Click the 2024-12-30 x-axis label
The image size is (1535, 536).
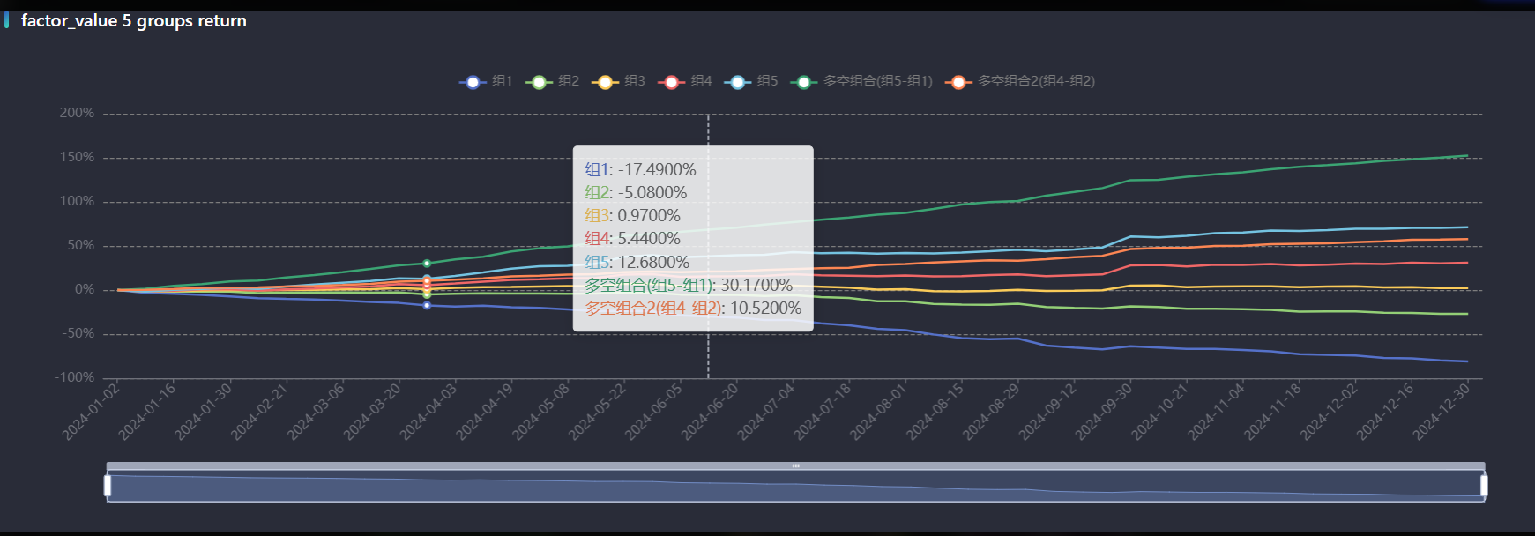pos(1442,411)
